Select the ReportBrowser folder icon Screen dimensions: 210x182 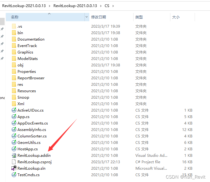14,78
